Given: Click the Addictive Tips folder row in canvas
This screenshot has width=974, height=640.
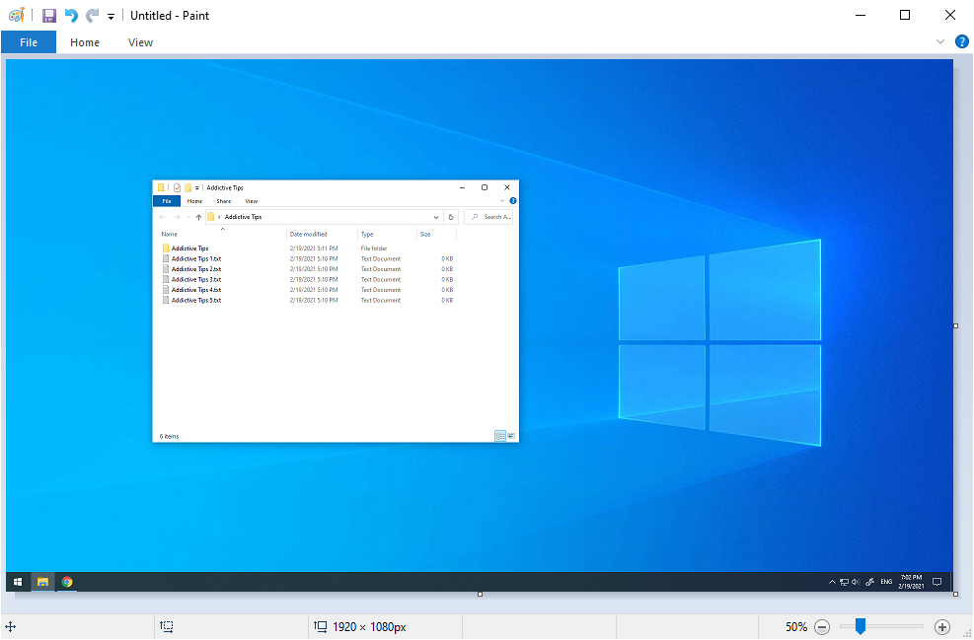Looking at the screenshot, I should [x=308, y=249].
